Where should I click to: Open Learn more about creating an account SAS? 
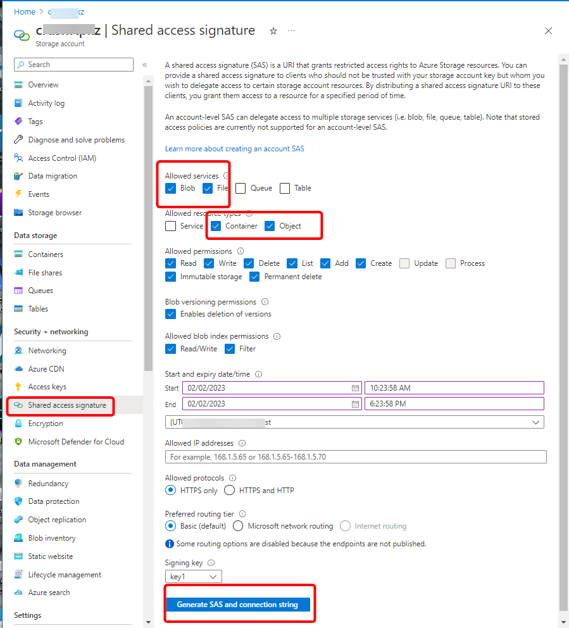(235, 149)
